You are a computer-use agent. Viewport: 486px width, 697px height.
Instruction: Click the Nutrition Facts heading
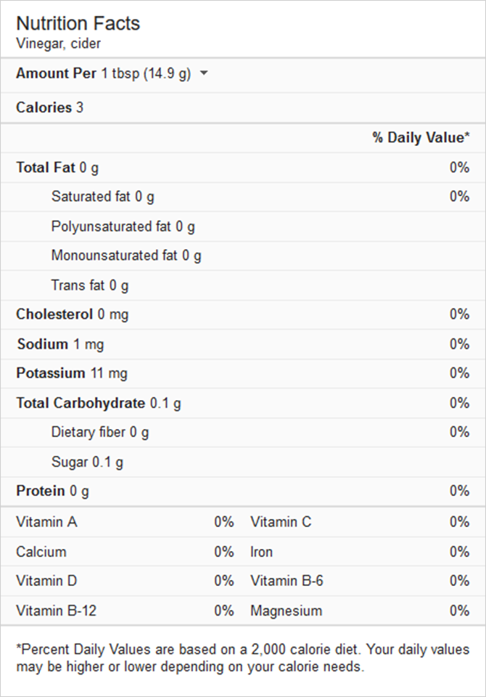point(78,23)
